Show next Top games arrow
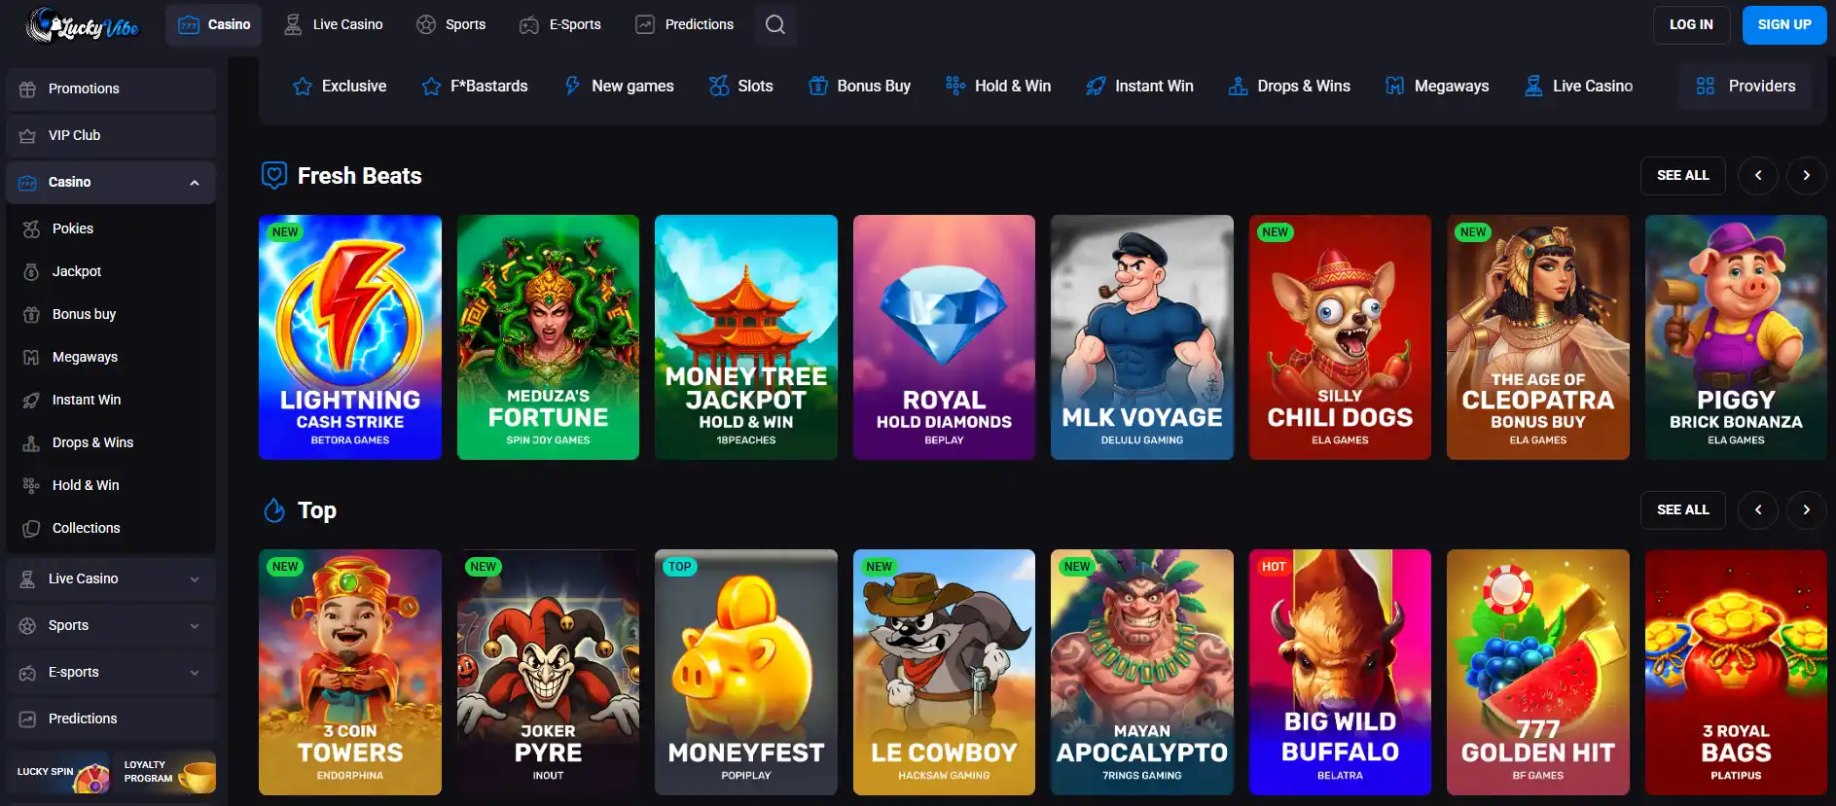This screenshot has width=1836, height=806. click(x=1807, y=509)
